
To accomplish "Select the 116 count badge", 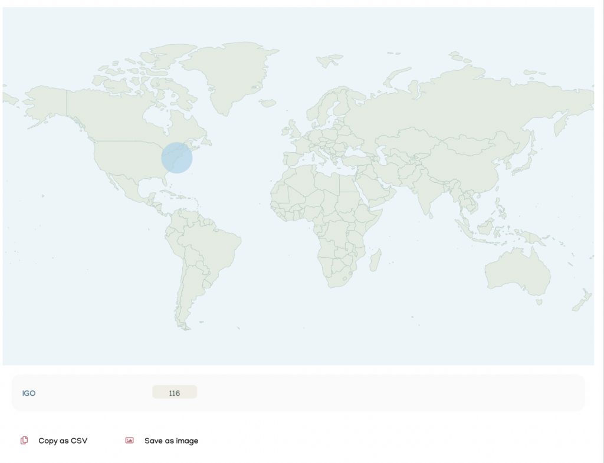I will 175,392.
